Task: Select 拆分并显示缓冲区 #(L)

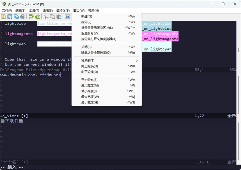Action: click(x=107, y=28)
